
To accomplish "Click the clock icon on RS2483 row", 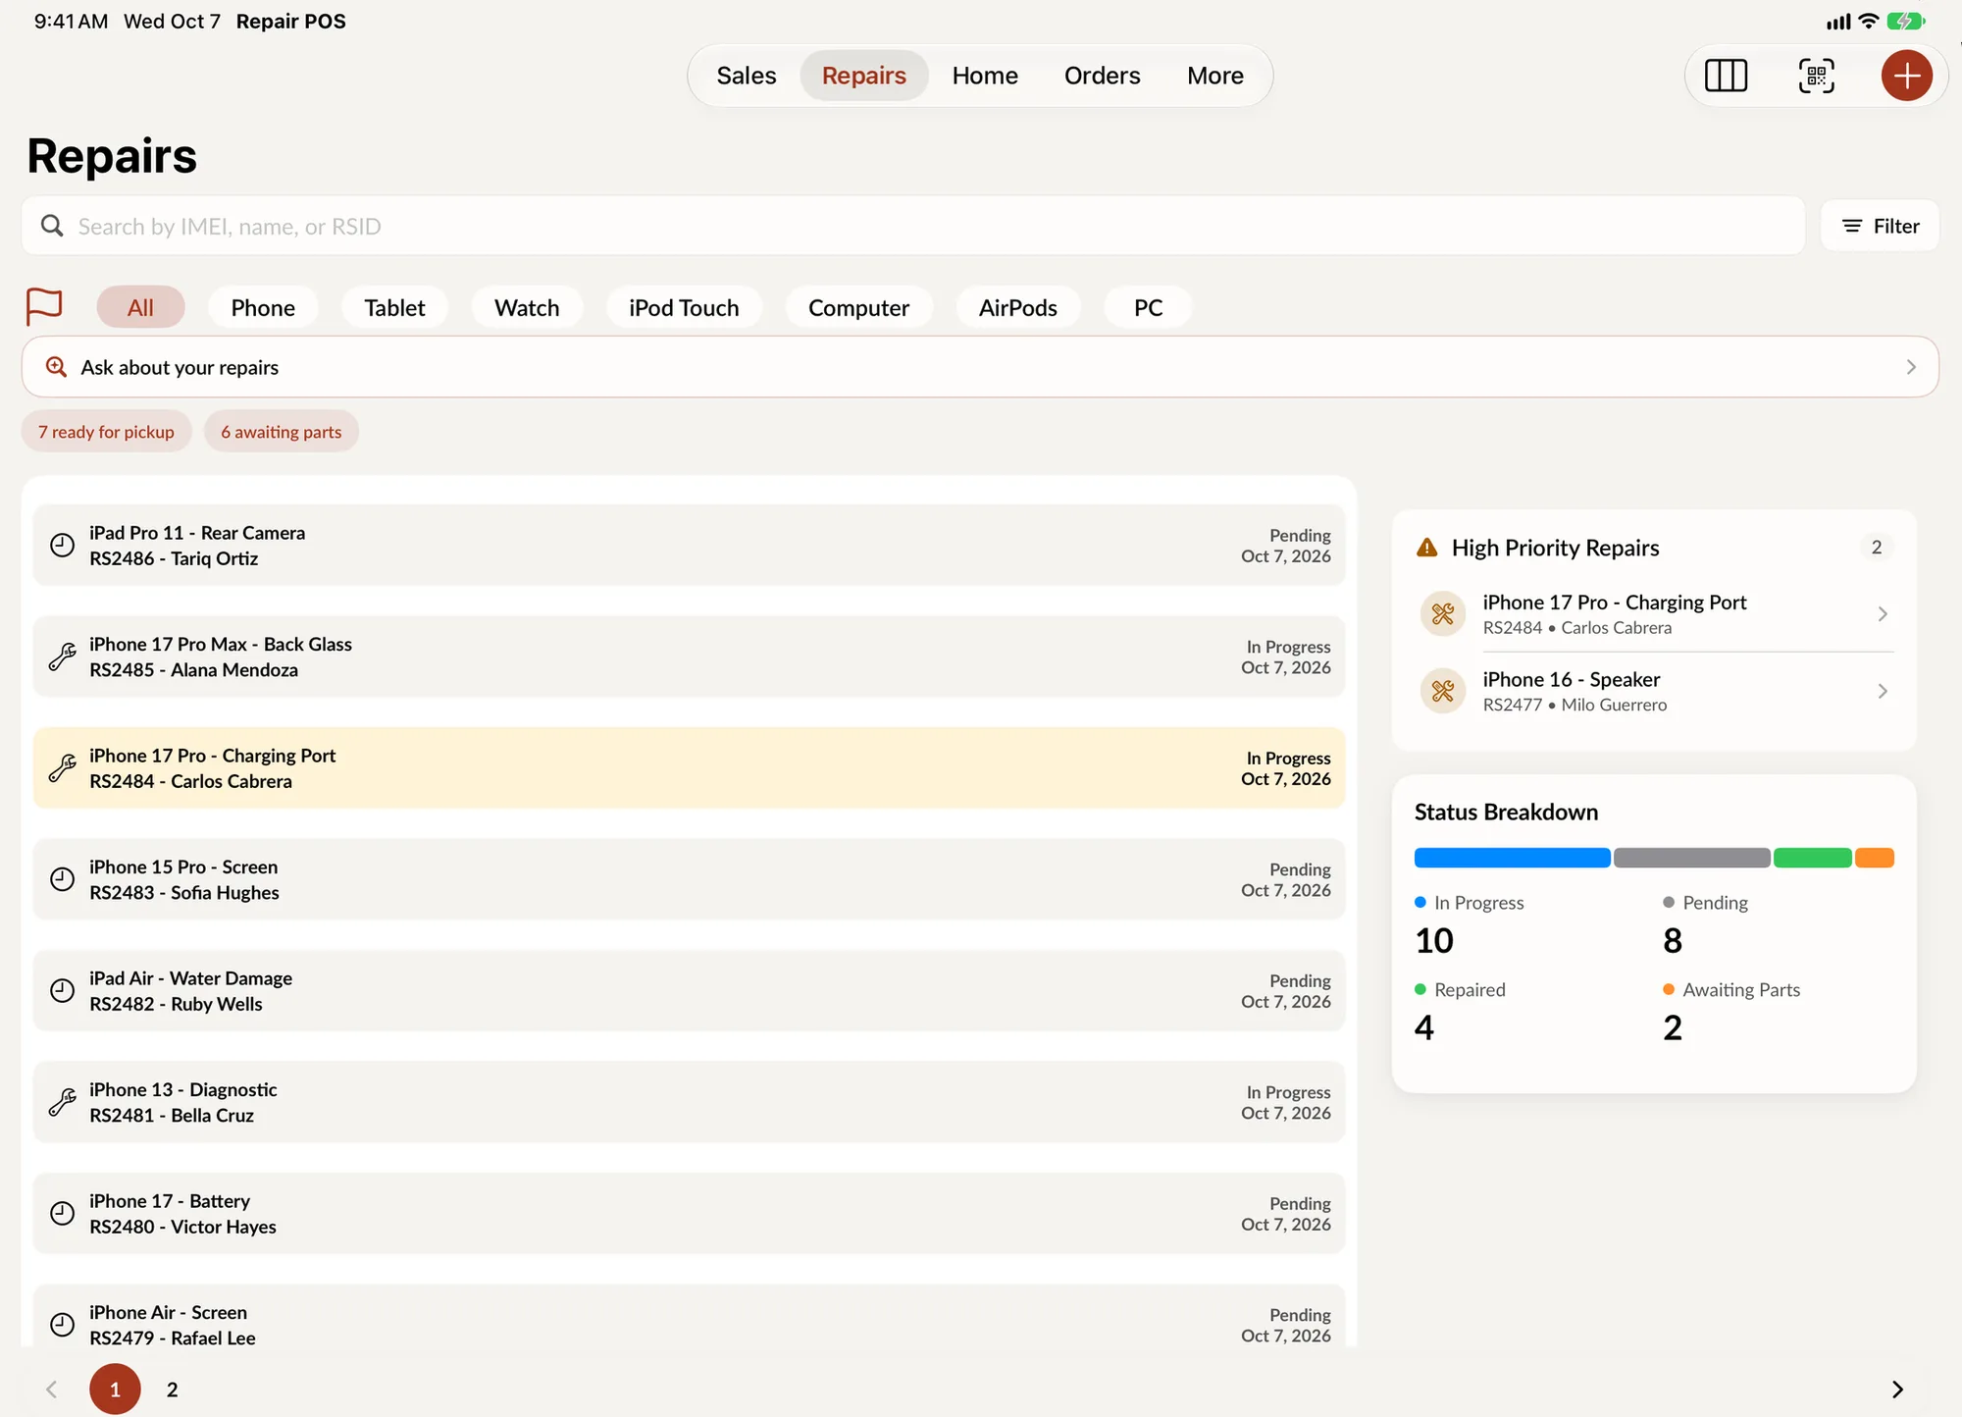I will point(62,879).
